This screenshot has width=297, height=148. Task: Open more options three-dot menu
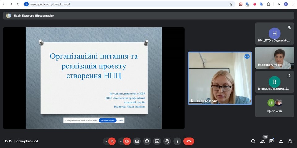(x=177, y=141)
